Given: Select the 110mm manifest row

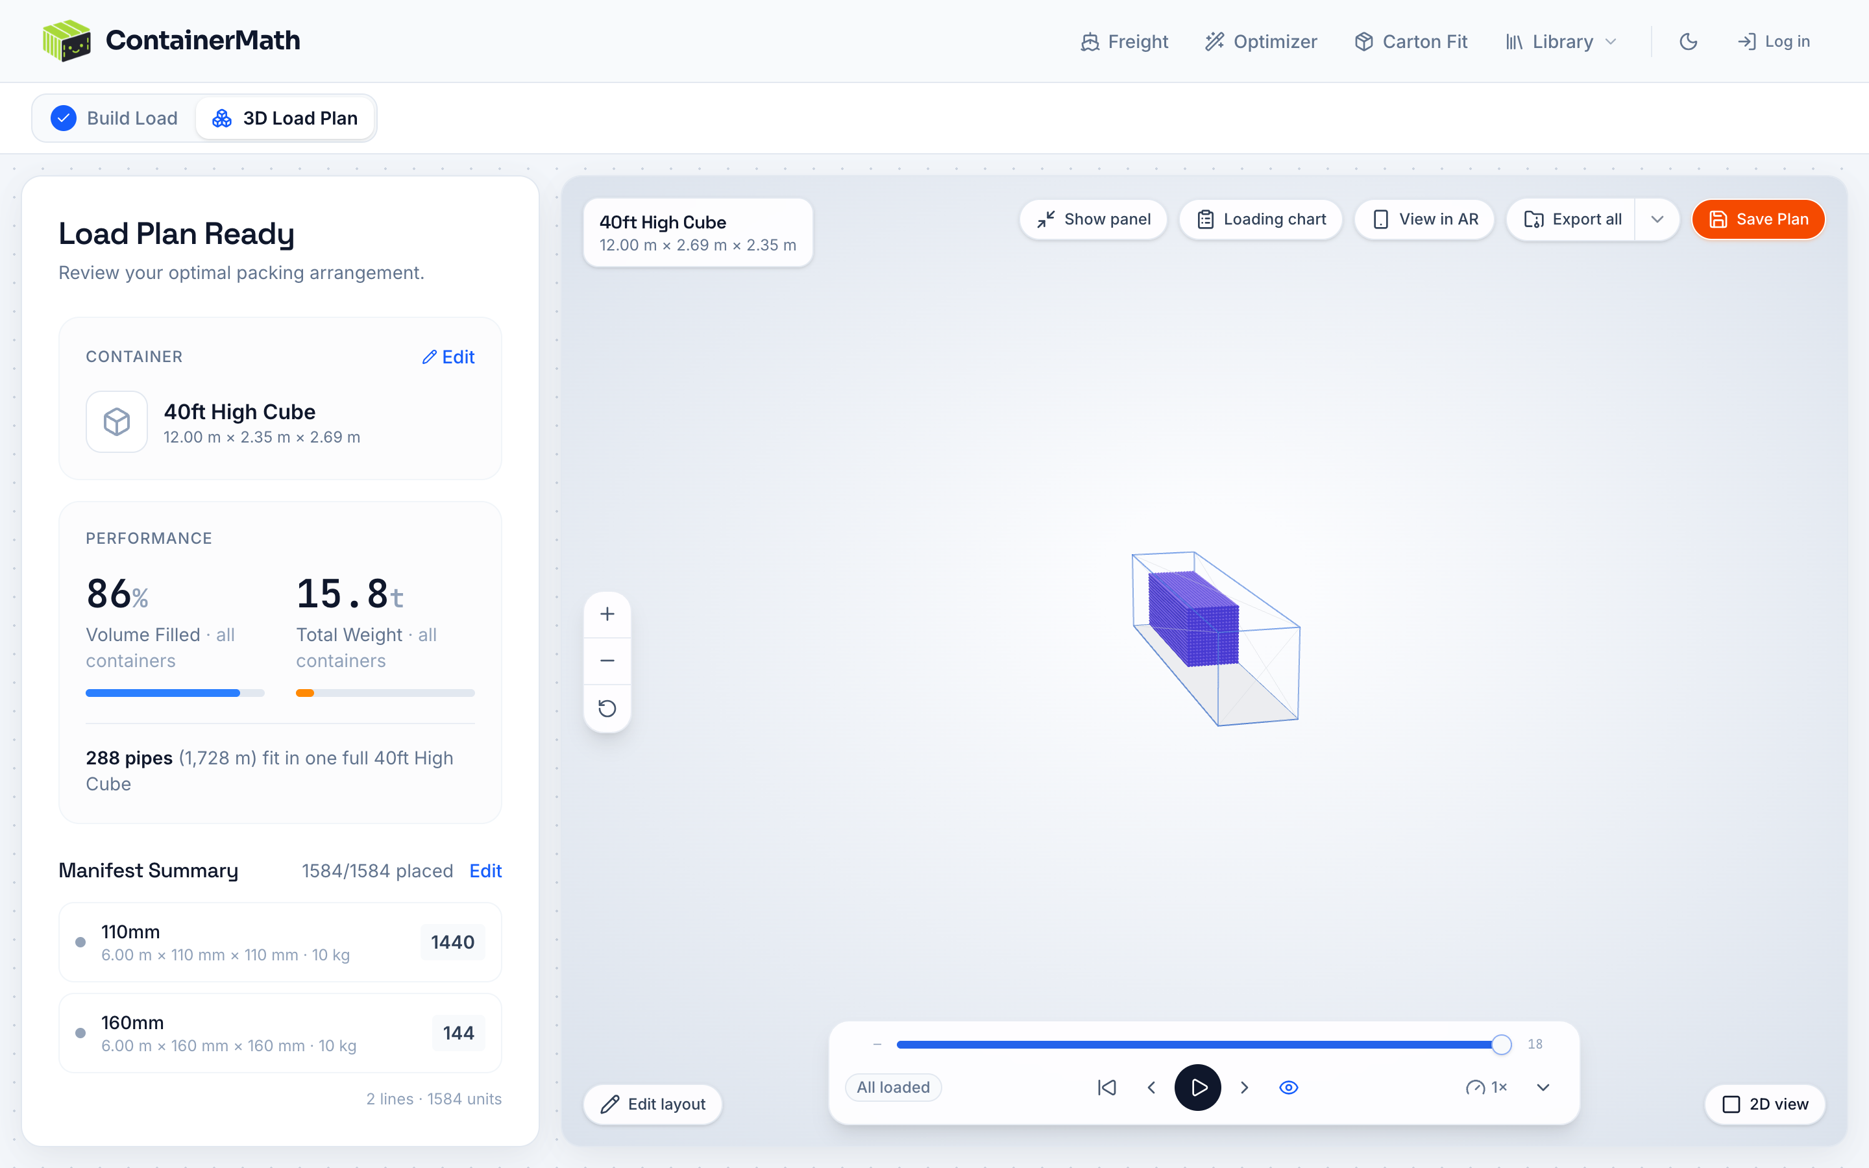Looking at the screenshot, I should pyautogui.click(x=280, y=942).
